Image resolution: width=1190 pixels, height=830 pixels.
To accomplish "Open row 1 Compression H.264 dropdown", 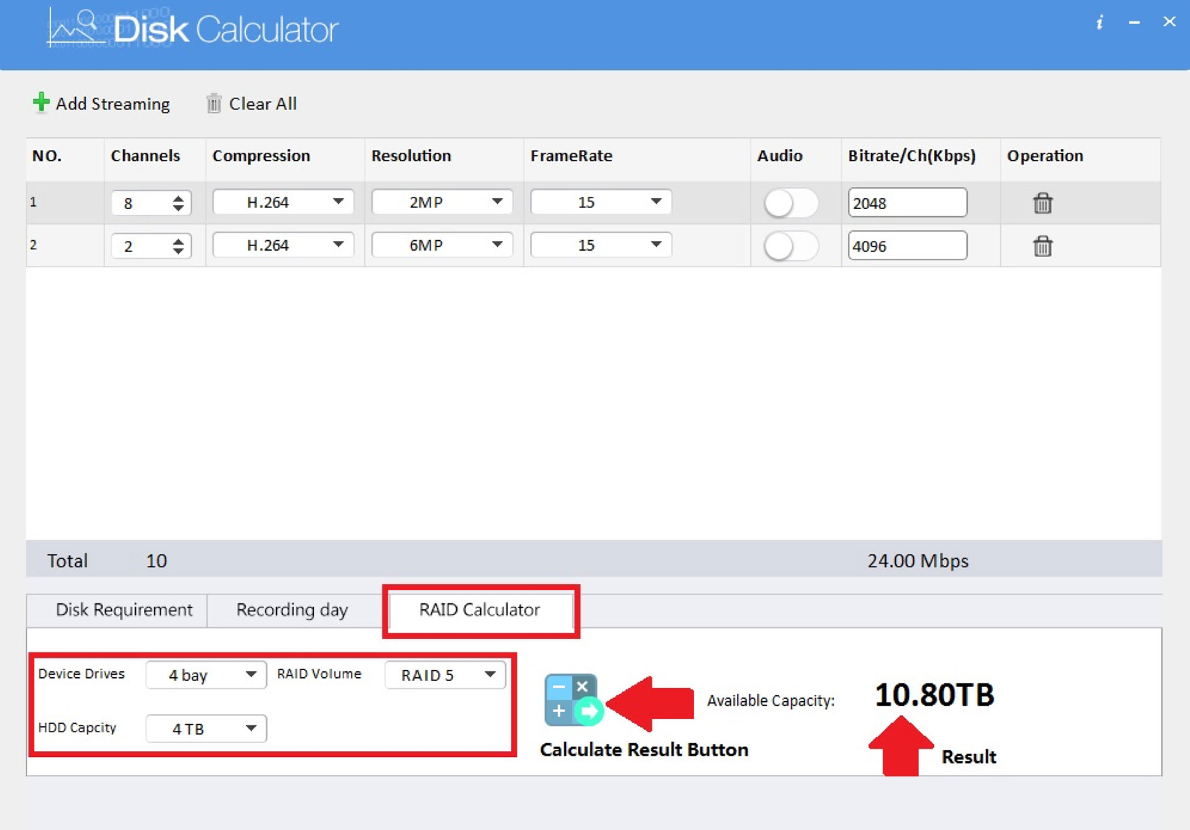I will coord(283,202).
